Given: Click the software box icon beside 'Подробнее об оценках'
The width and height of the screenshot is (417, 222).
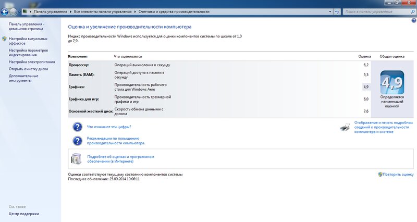Looking at the screenshot, I should (x=76, y=159).
